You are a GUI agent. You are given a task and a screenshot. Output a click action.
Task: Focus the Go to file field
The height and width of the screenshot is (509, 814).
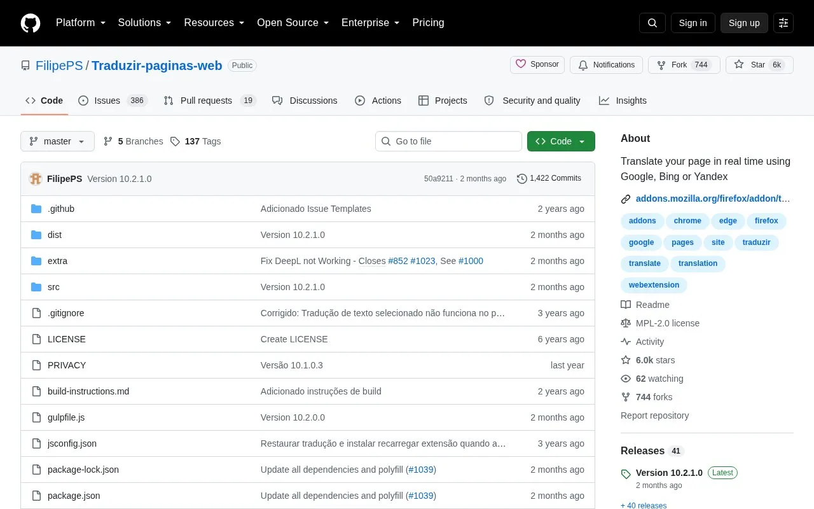coord(448,141)
